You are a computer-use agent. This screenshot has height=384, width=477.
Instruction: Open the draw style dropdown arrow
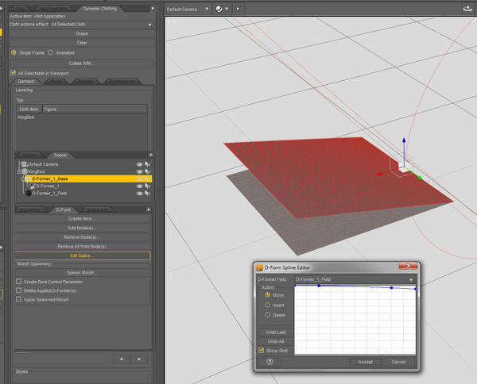point(227,9)
